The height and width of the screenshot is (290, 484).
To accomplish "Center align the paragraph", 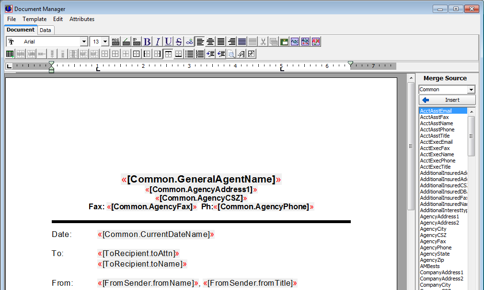I will [210, 42].
